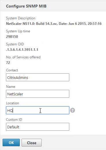The image size is (106, 150).
Task: Focus the Name input field
Action: [x=38, y=94]
